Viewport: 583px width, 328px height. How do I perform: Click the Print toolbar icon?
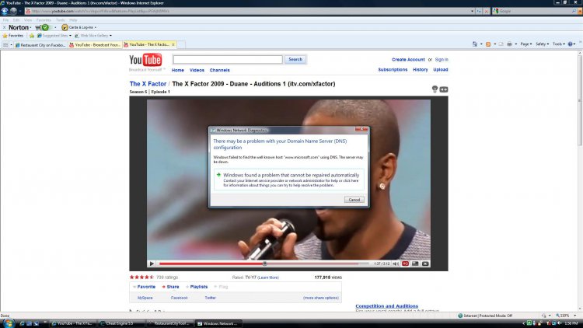pyautogui.click(x=509, y=44)
